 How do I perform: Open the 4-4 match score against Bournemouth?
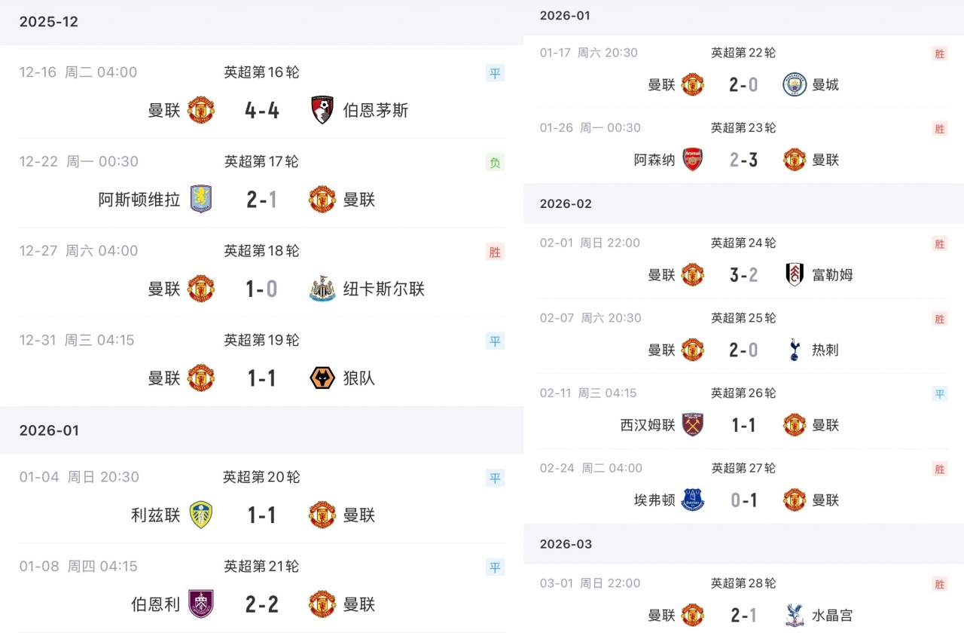[262, 111]
